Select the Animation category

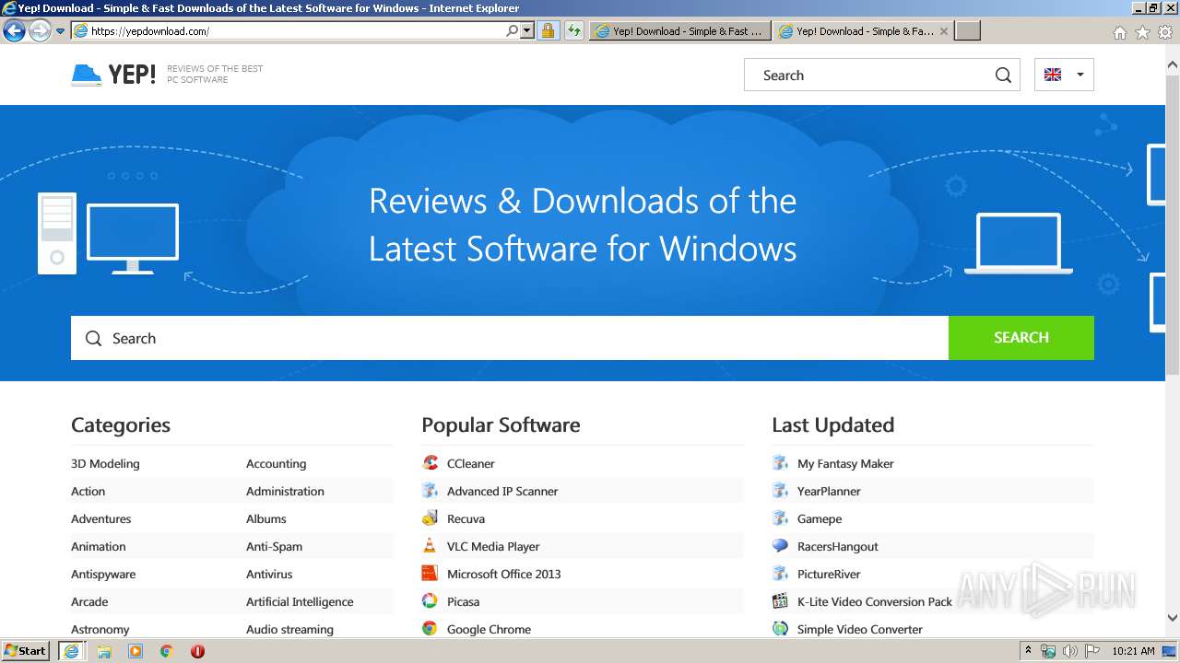(x=98, y=547)
